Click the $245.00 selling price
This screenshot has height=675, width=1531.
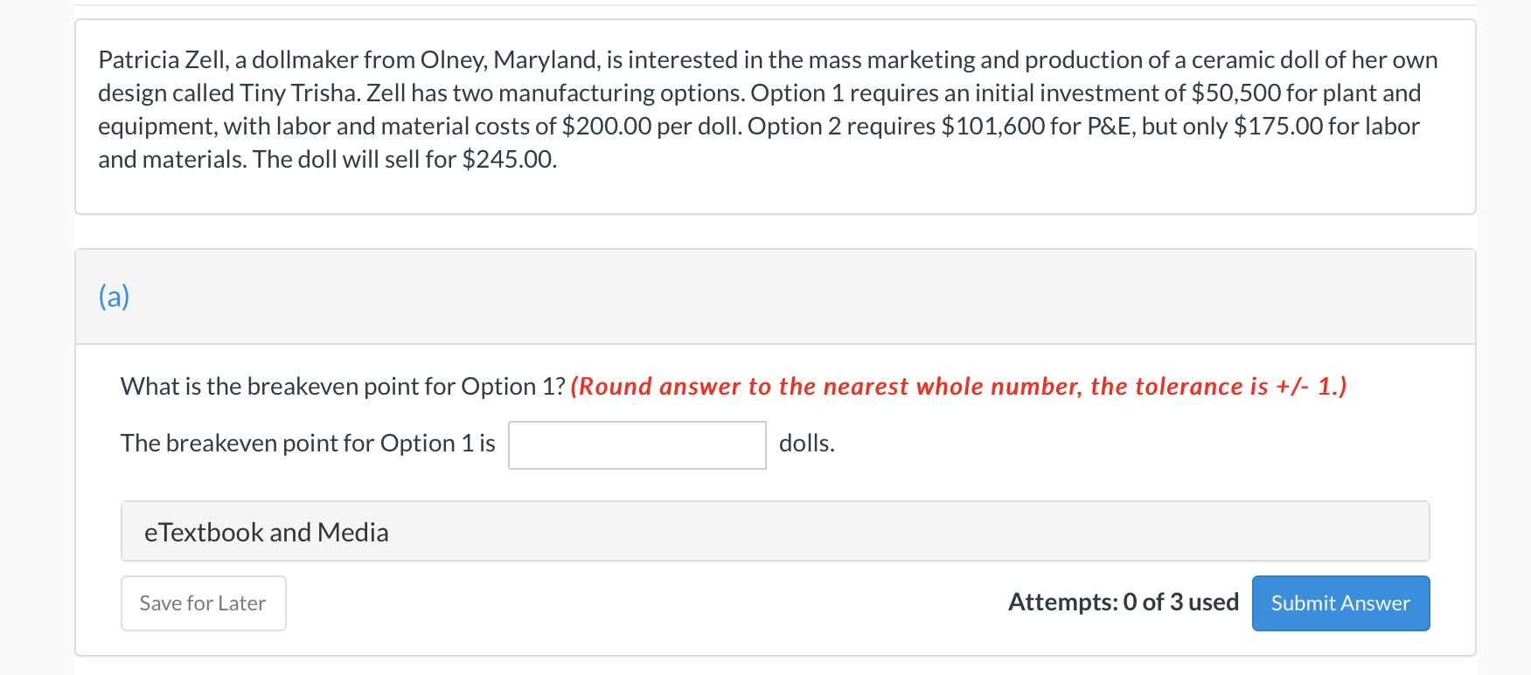coord(509,160)
